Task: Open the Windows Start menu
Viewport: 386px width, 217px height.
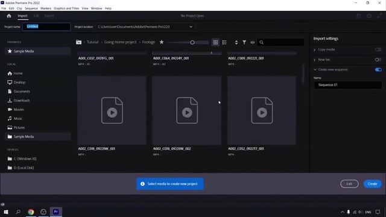Action: coord(6,212)
